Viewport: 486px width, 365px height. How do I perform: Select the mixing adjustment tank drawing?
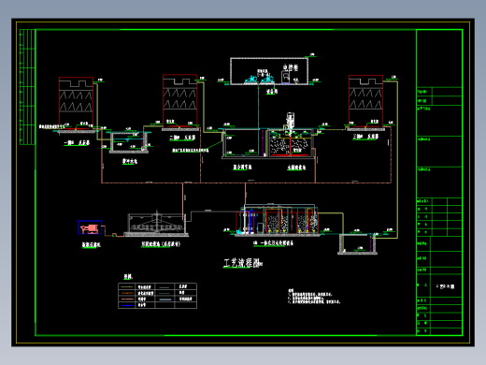pyautogui.click(x=245, y=143)
